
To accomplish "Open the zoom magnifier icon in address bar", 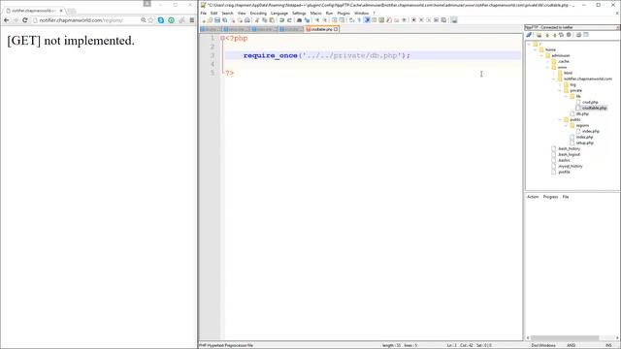I will 143,20.
